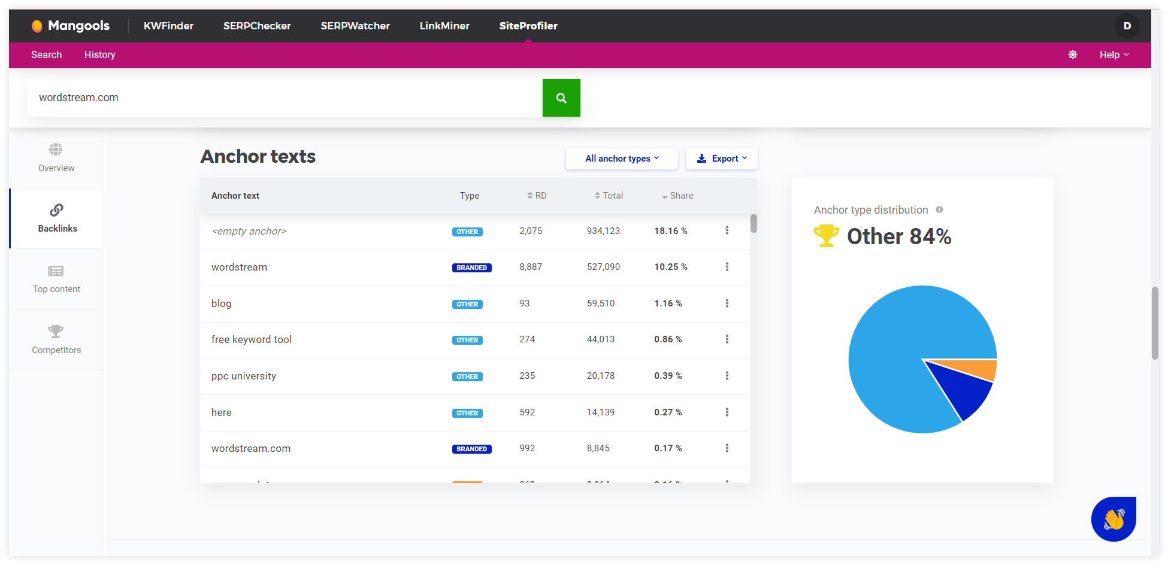The image size is (1168, 565).
Task: Select the SiteProfiler tab
Action: point(528,26)
